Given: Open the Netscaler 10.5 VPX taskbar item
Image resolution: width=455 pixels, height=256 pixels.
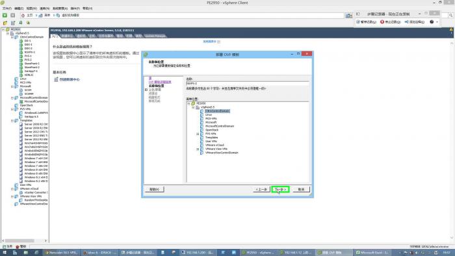Looking at the screenshot, I should point(61,253).
